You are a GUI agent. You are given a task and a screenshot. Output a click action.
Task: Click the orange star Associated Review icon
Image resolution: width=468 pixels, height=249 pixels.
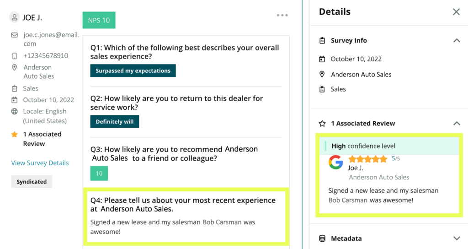coord(15,135)
